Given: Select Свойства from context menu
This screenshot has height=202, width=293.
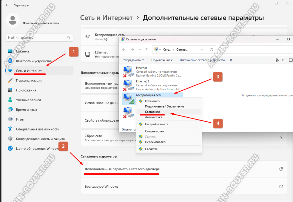Looking at the screenshot, I should pos(151,149).
